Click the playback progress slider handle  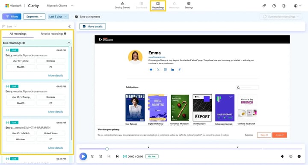point(107,149)
